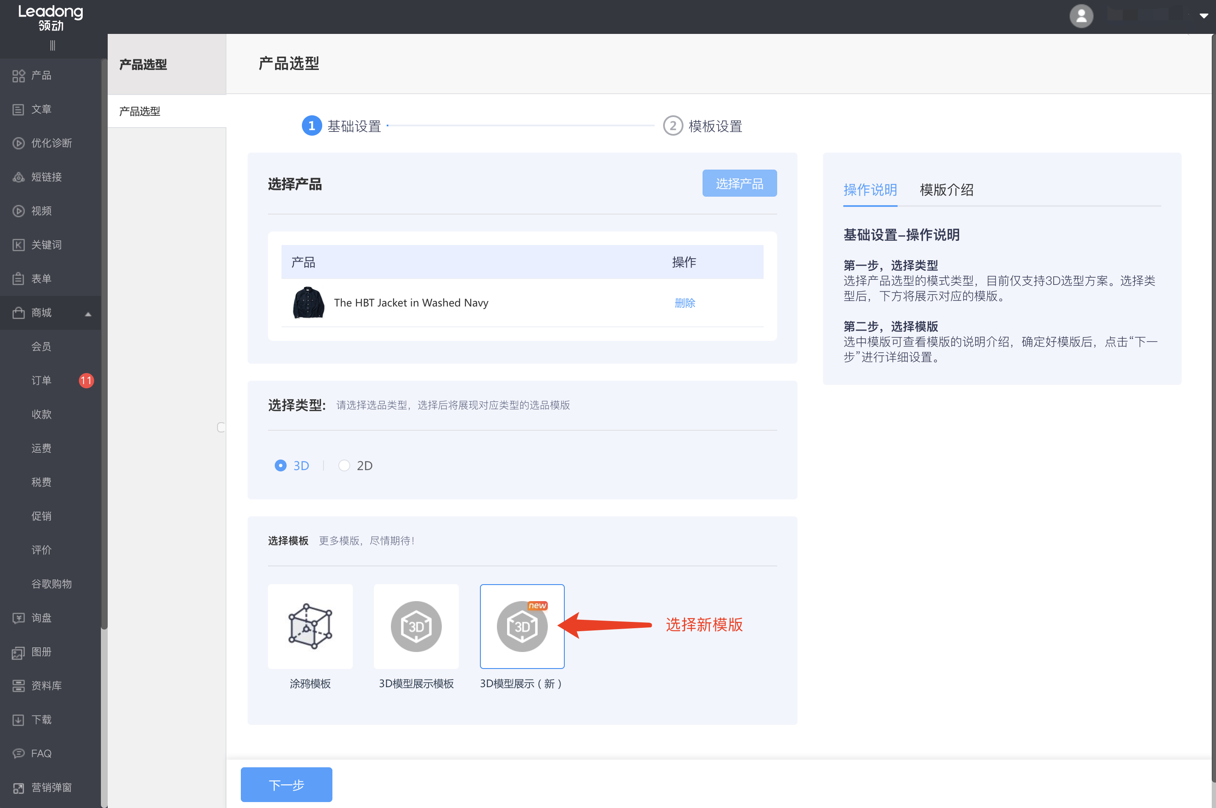This screenshot has width=1216, height=808.
Task: Open the 产品 section in sidebar
Action: (x=40, y=75)
